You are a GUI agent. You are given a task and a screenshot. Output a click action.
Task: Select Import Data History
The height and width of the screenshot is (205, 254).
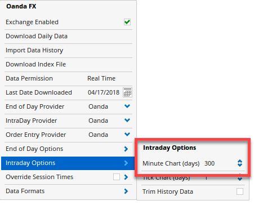click(34, 50)
